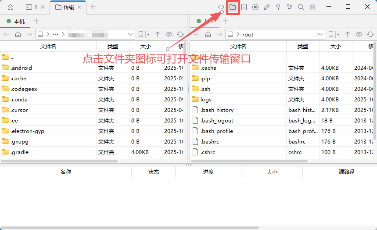Select the .bashrc file in remote pane
Viewport: 377px width, 230px height.
point(210,142)
